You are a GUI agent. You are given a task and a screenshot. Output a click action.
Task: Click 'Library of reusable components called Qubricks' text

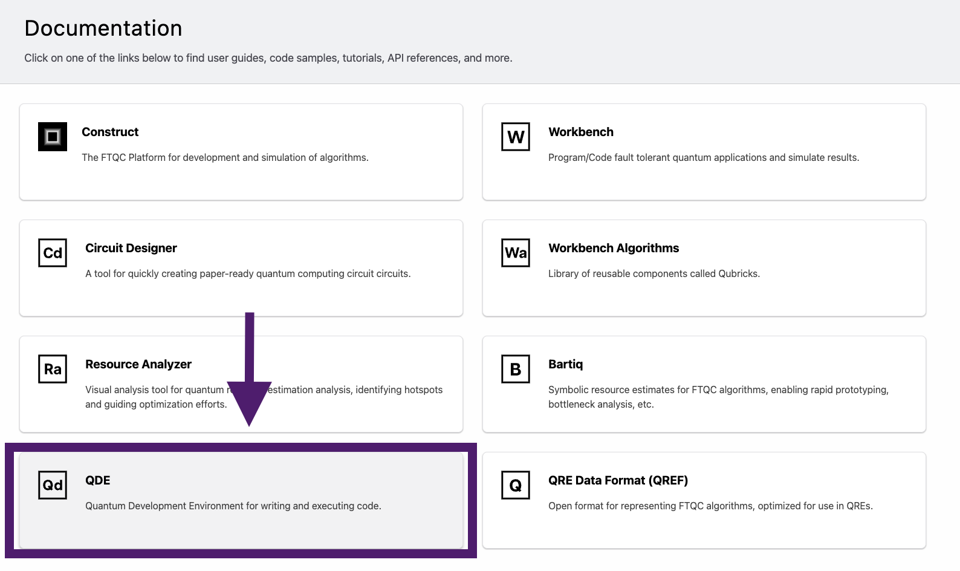point(654,273)
